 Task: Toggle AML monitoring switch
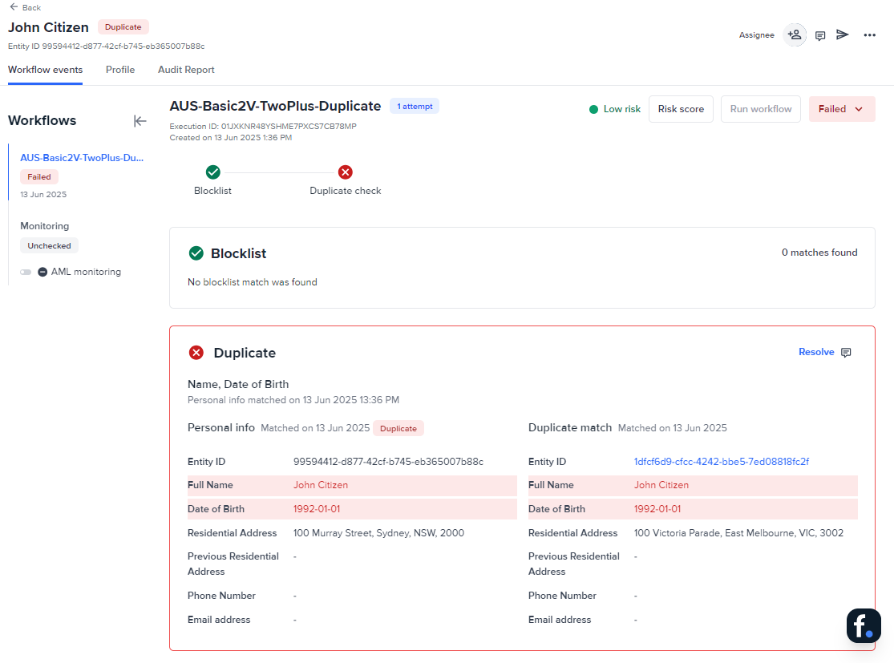click(x=26, y=272)
